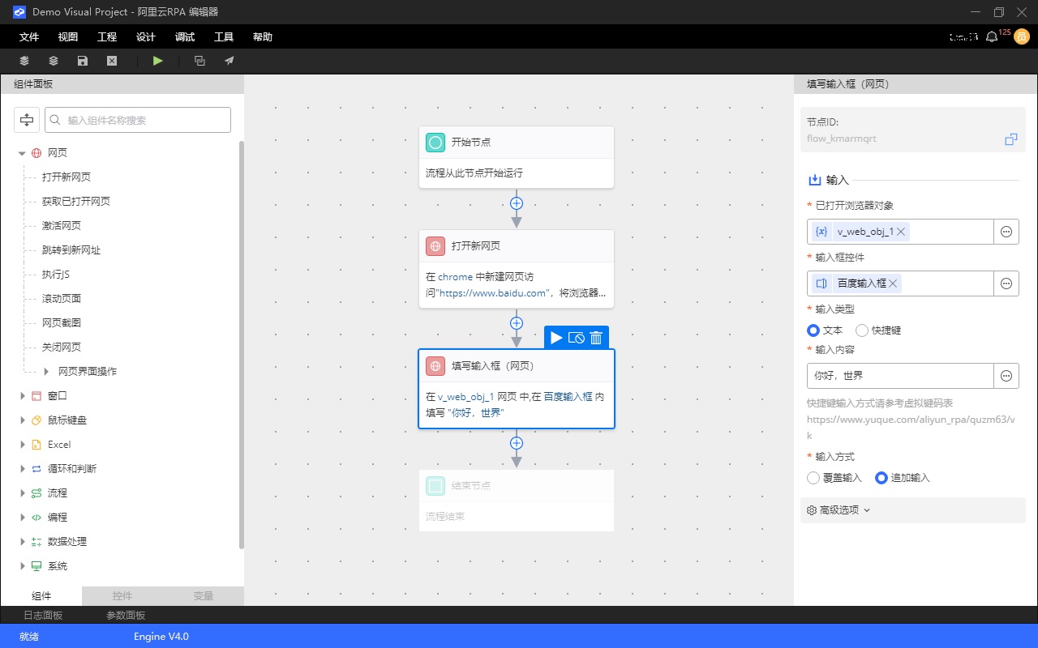Click the ellipsis button beside 输入内容
The width and height of the screenshot is (1038, 648).
1006,376
